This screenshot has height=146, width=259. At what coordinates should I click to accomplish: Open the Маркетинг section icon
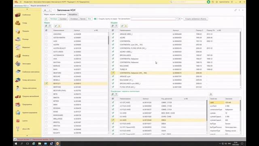(18, 47)
